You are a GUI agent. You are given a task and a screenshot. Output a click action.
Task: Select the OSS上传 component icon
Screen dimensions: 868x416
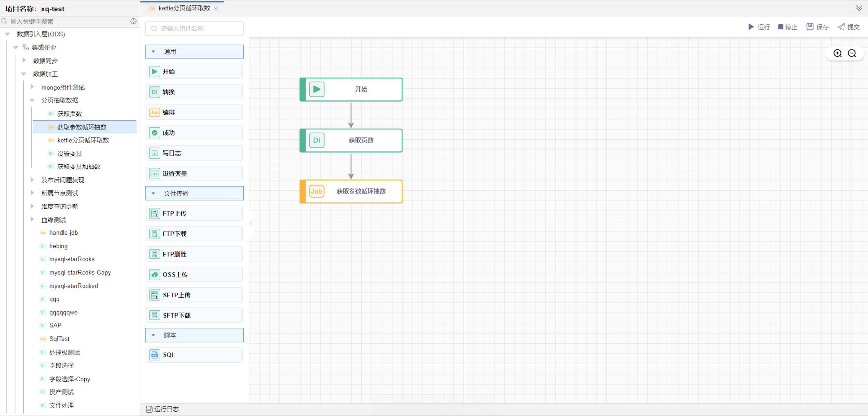[154, 274]
